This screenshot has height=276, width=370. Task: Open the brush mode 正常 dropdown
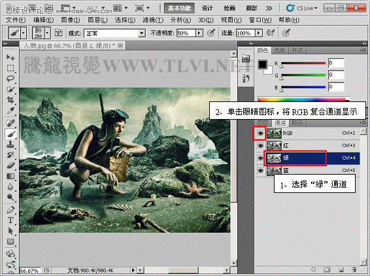coord(142,33)
